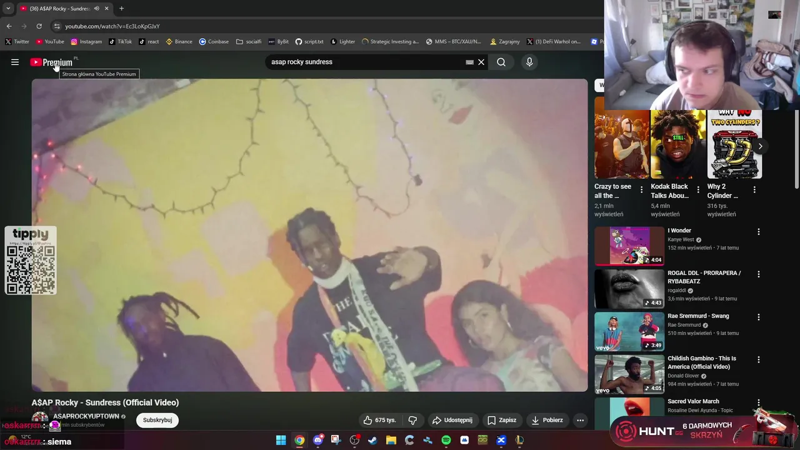This screenshot has height=450, width=800.
Task: Open Twitter bookmark
Action: (17, 42)
